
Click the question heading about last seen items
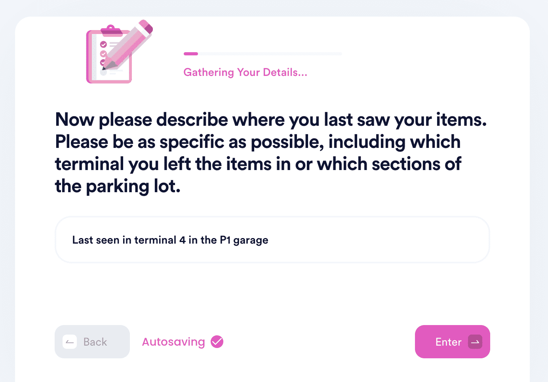(x=271, y=153)
